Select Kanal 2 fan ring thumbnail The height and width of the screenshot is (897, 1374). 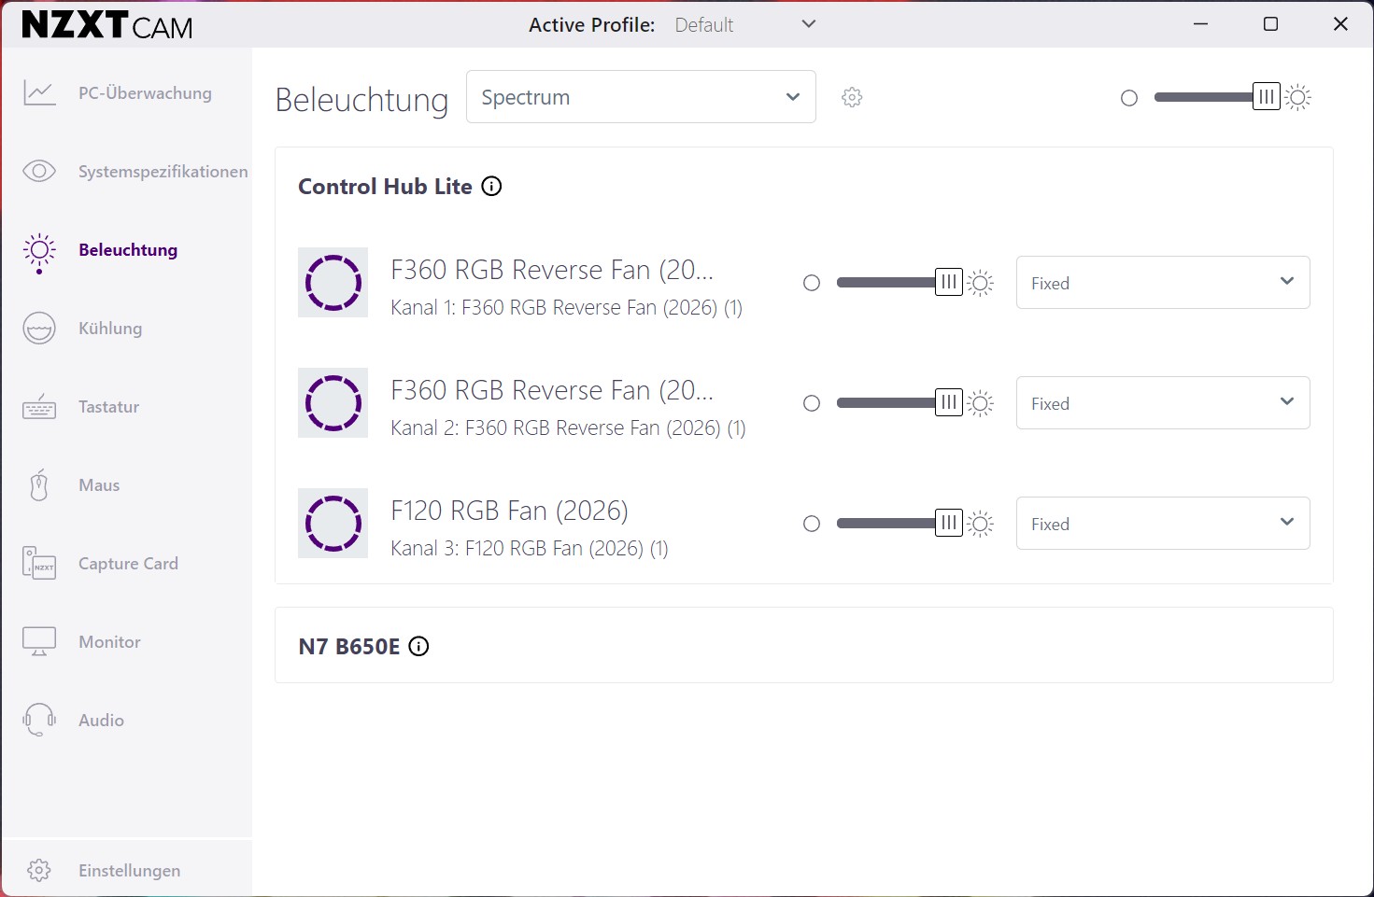pyautogui.click(x=333, y=403)
